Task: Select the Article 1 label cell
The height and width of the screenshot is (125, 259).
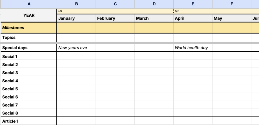Action: click(29, 121)
